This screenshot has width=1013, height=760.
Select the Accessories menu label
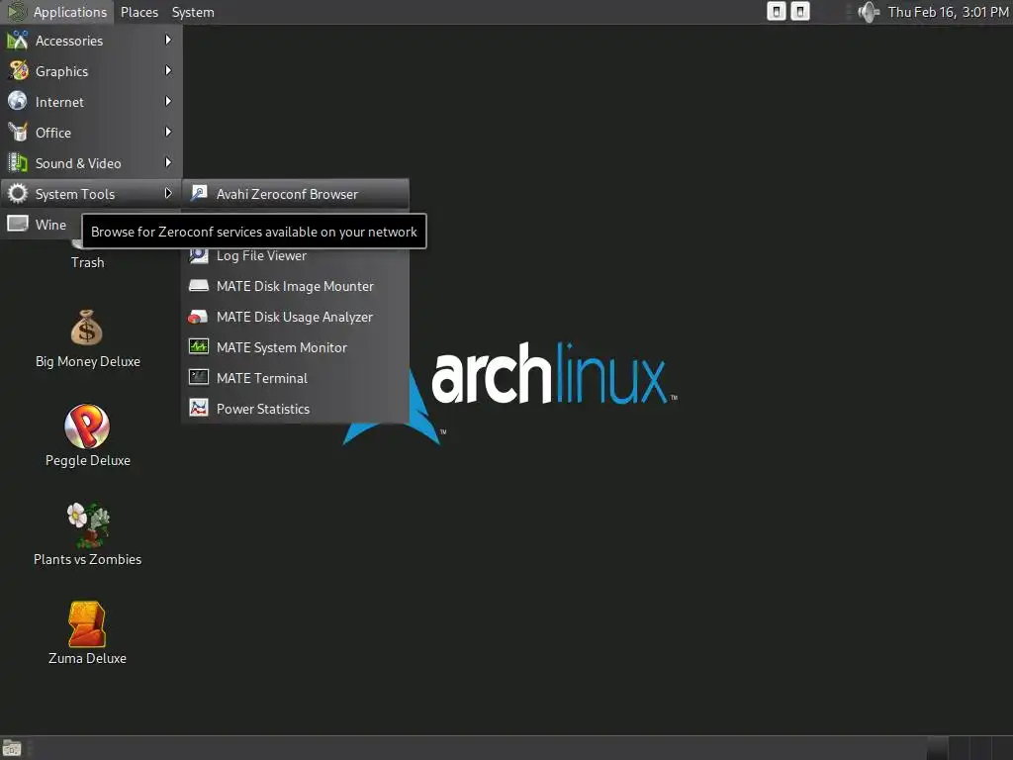pyautogui.click(x=69, y=41)
